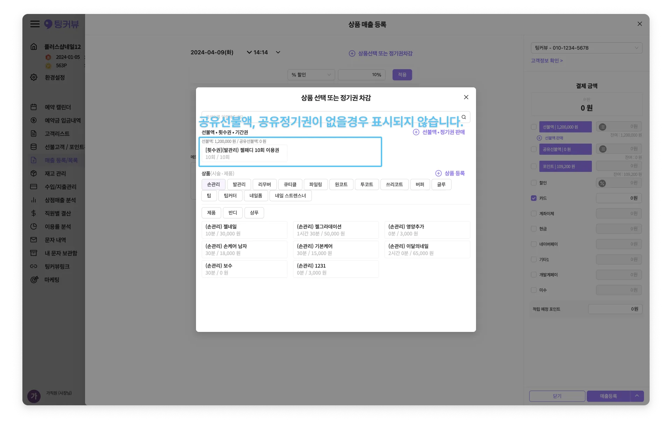Click the search magnifier icon in dialog

point(464,117)
